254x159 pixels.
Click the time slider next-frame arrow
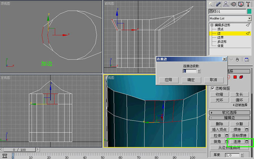pos(37,150)
